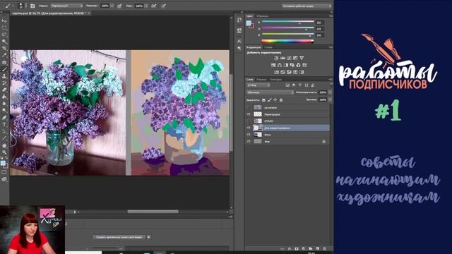Switch to the Channels tab
This screenshot has width=452, height=254.
click(261, 80)
